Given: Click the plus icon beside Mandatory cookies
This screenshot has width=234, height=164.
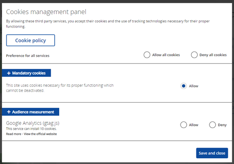Looking at the screenshot, I should [x=9, y=73].
